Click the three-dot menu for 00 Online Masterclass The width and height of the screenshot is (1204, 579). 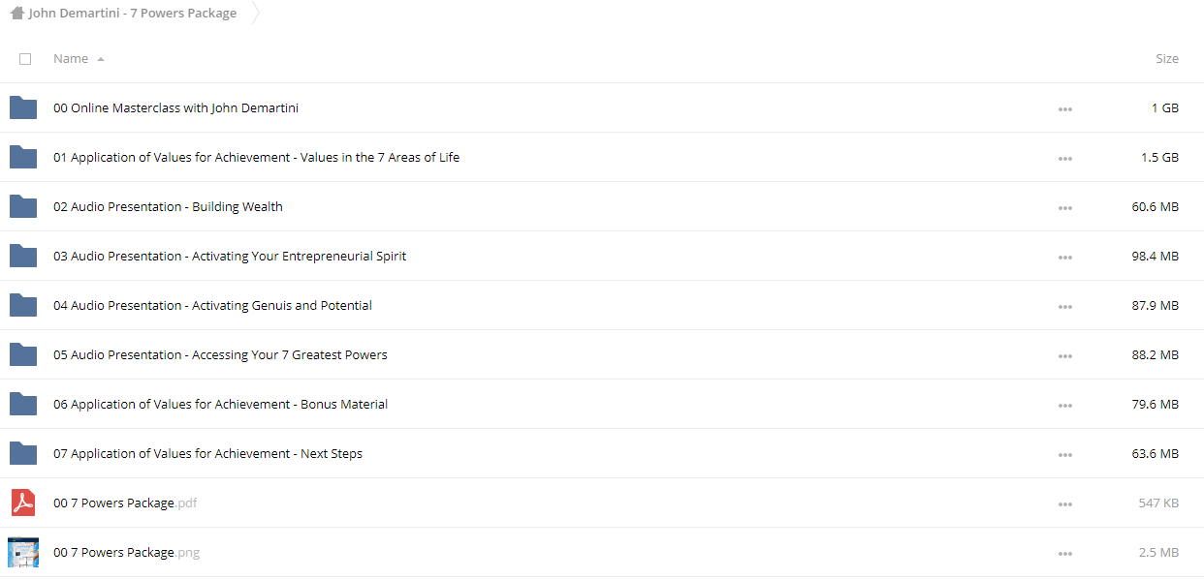tap(1065, 109)
